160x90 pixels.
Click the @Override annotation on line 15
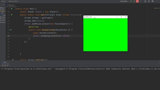[x=33, y=27]
